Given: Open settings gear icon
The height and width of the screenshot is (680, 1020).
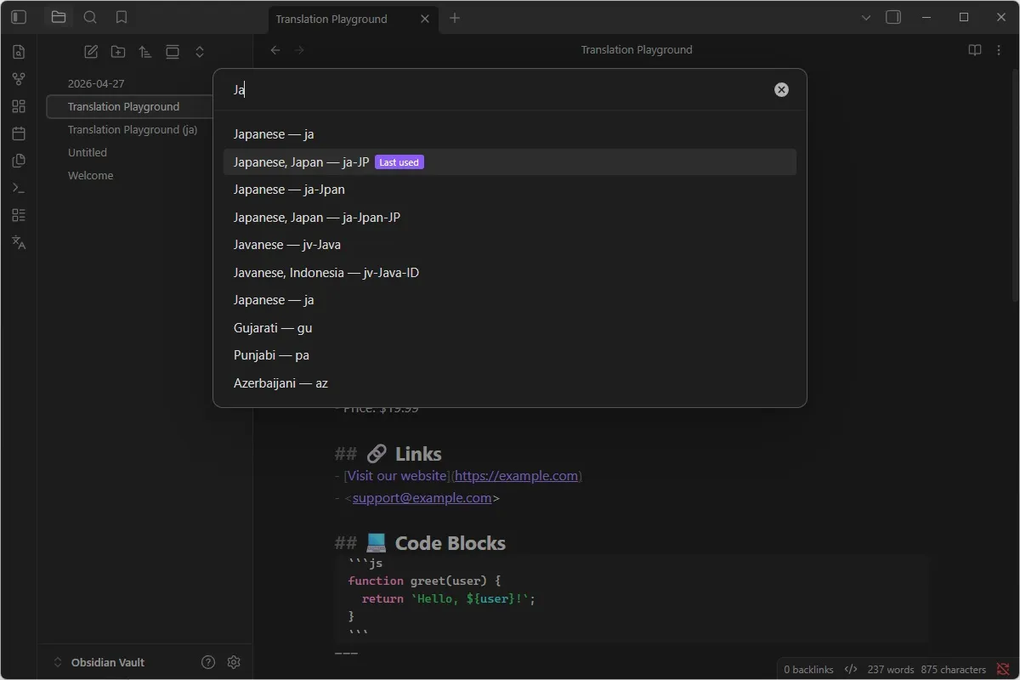Looking at the screenshot, I should click(235, 662).
